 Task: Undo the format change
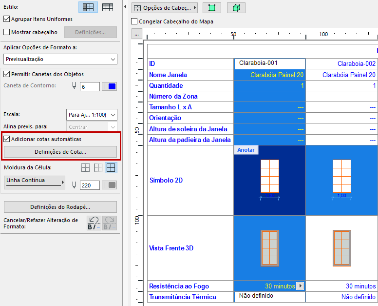point(94,223)
